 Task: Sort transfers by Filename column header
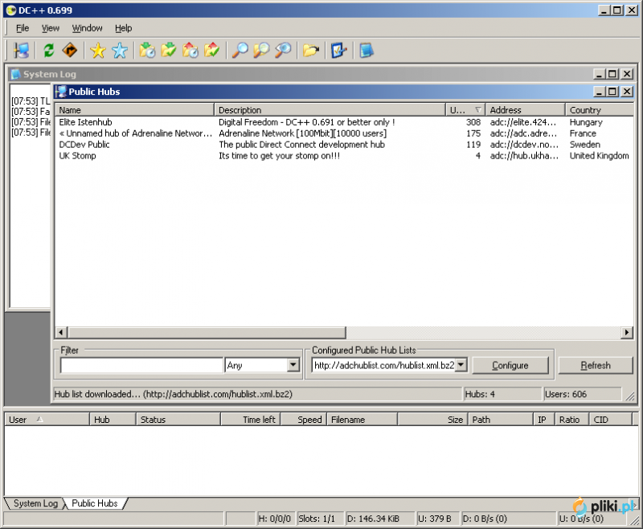click(362, 420)
